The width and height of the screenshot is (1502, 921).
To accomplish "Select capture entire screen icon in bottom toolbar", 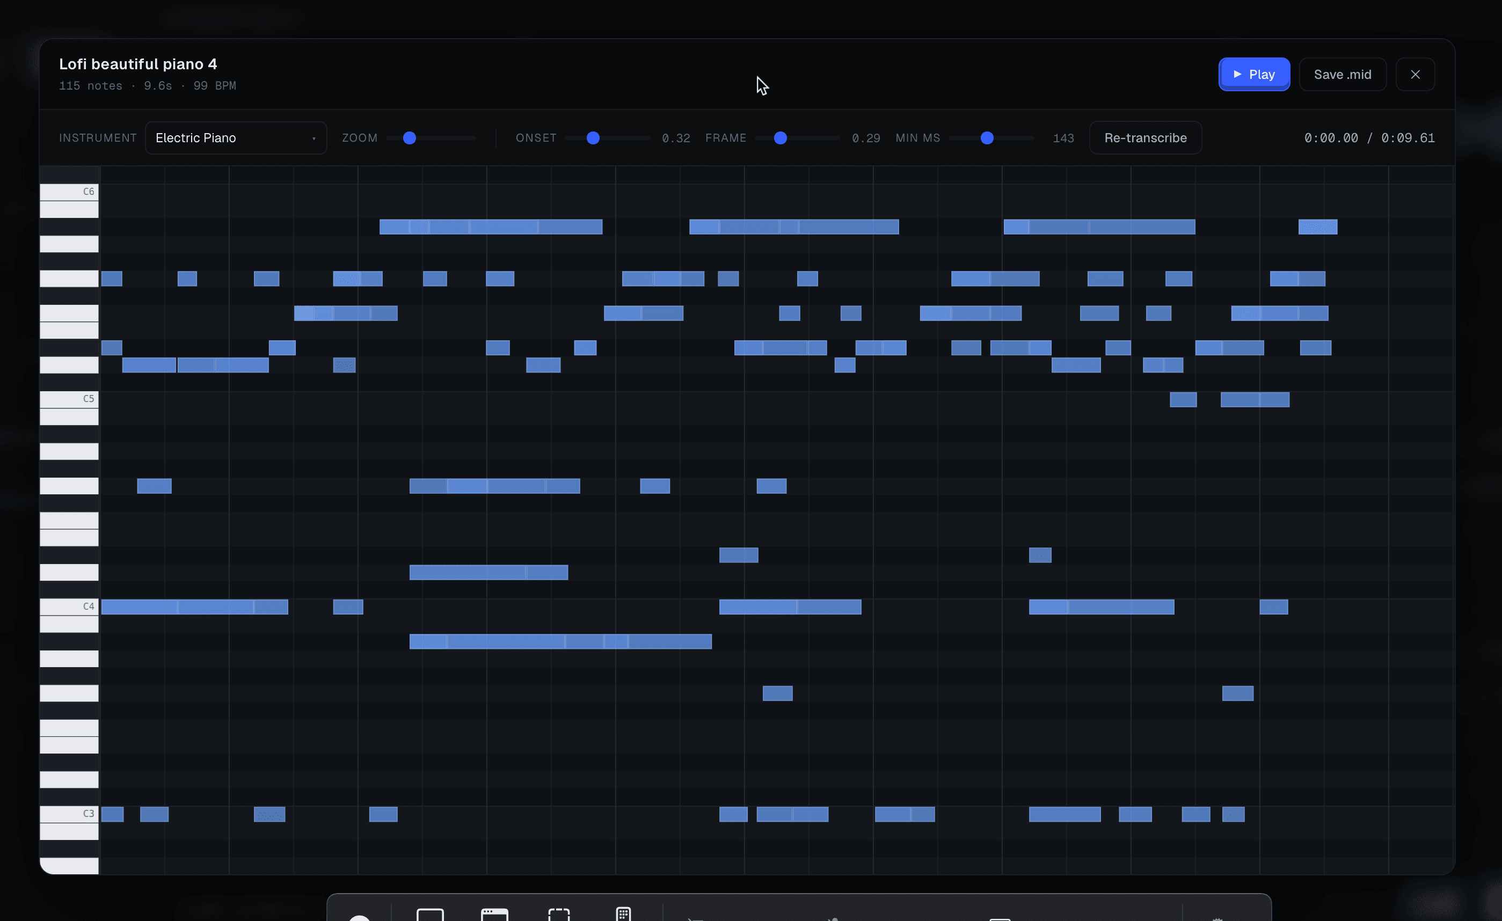I will [x=430, y=913].
